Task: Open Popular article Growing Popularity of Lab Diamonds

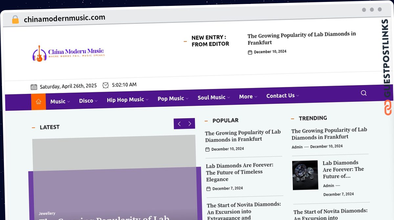Action: [243, 136]
